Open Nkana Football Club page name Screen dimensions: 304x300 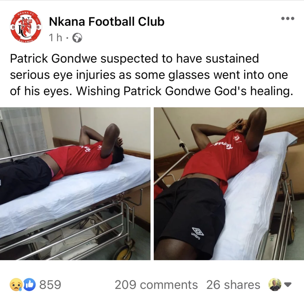point(107,21)
